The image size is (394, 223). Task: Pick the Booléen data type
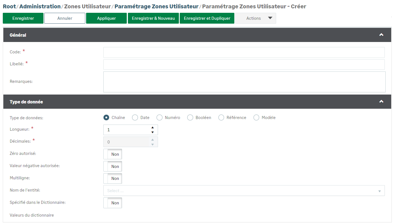pyautogui.click(x=190, y=118)
